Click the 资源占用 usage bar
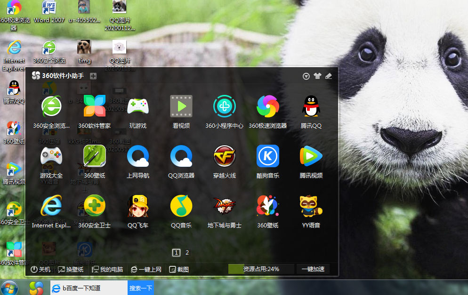Image resolution: width=468 pixels, height=295 pixels. tap(261, 269)
